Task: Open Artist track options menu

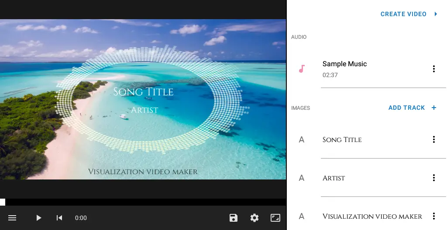Action: point(433,178)
